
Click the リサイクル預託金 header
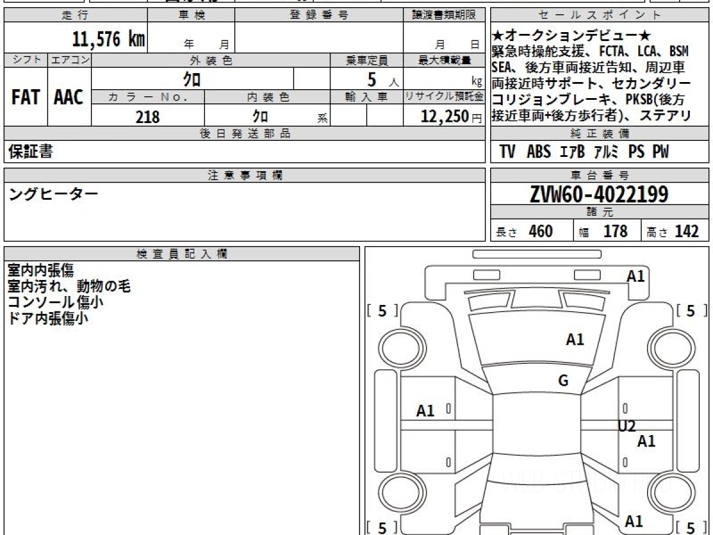(444, 97)
